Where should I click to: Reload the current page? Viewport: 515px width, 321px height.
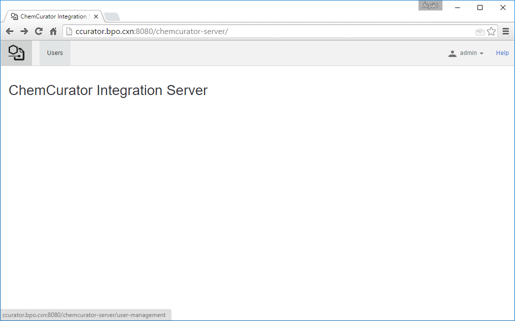pos(38,31)
